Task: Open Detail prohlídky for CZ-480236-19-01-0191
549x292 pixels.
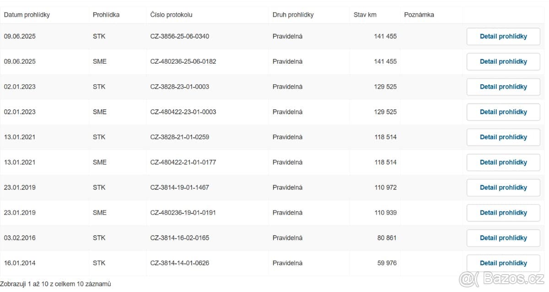Action: tap(503, 213)
